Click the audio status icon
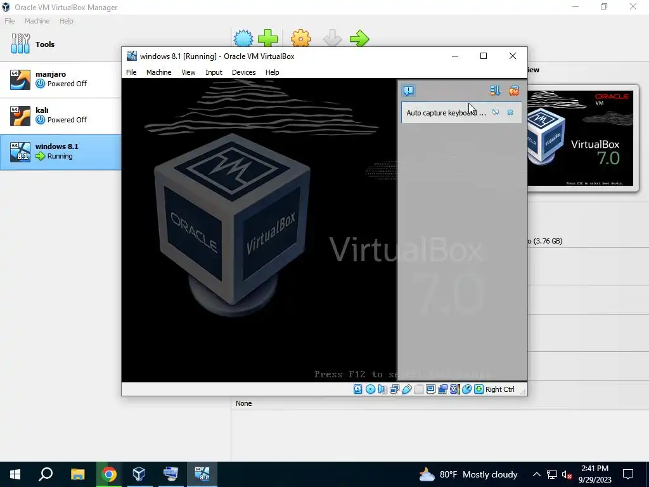Screen dimensions: 649x487 click(382, 389)
